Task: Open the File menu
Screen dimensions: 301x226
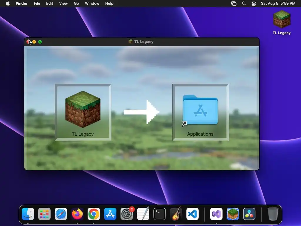Action: point(37,4)
